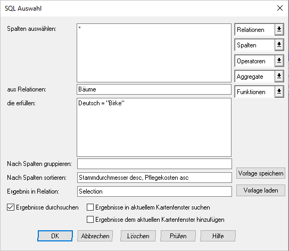This screenshot has width=289, height=251.
Task: Click the Nach Spalten sortieren field
Action: pos(154,178)
